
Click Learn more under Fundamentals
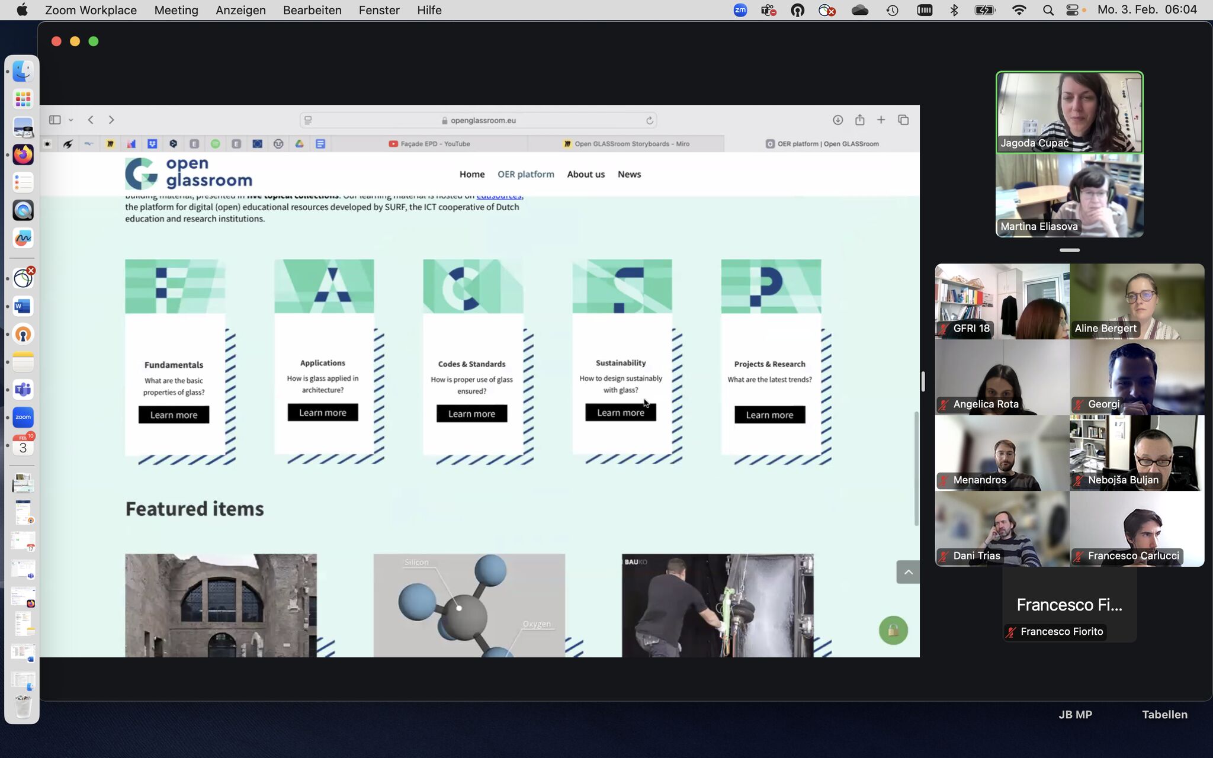[x=174, y=415]
